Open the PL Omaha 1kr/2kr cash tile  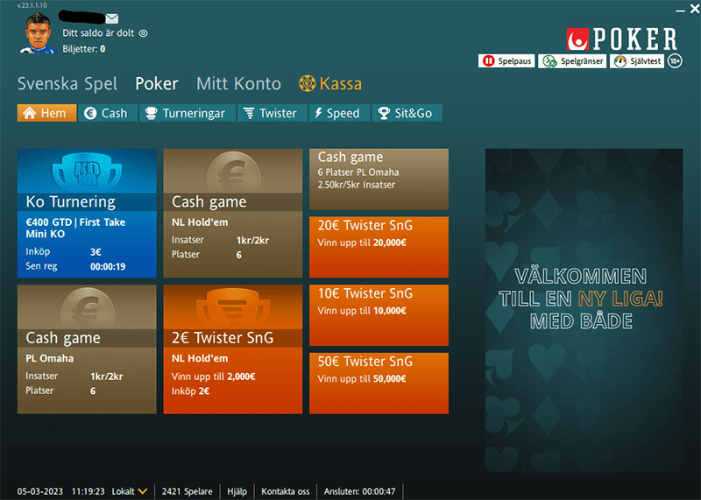(x=87, y=349)
